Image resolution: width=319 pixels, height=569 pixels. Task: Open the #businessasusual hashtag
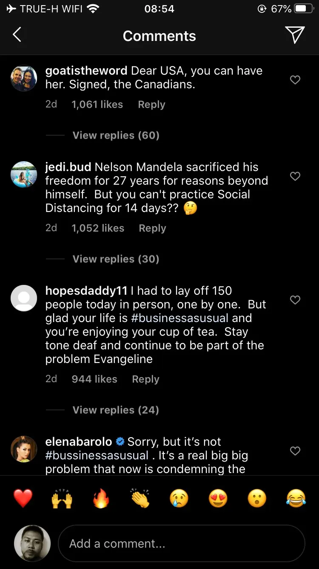[179, 318]
